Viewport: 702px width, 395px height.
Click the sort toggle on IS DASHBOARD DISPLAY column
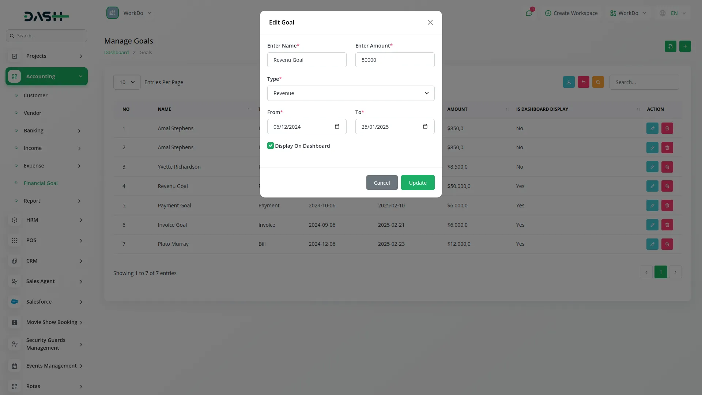638,109
